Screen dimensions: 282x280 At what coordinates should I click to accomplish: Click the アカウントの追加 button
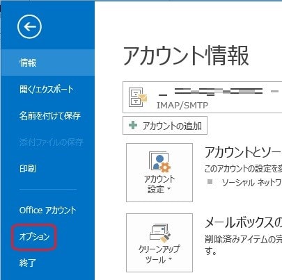click(165, 126)
